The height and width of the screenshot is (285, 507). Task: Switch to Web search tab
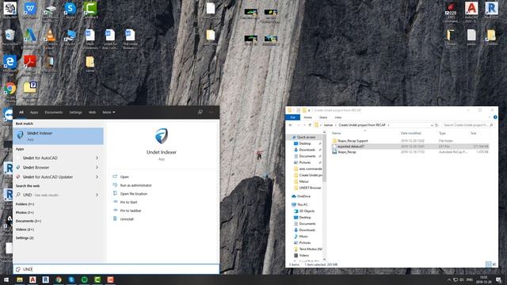pyautogui.click(x=92, y=112)
